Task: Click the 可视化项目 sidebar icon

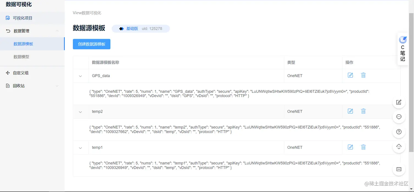Action: [x=8, y=18]
